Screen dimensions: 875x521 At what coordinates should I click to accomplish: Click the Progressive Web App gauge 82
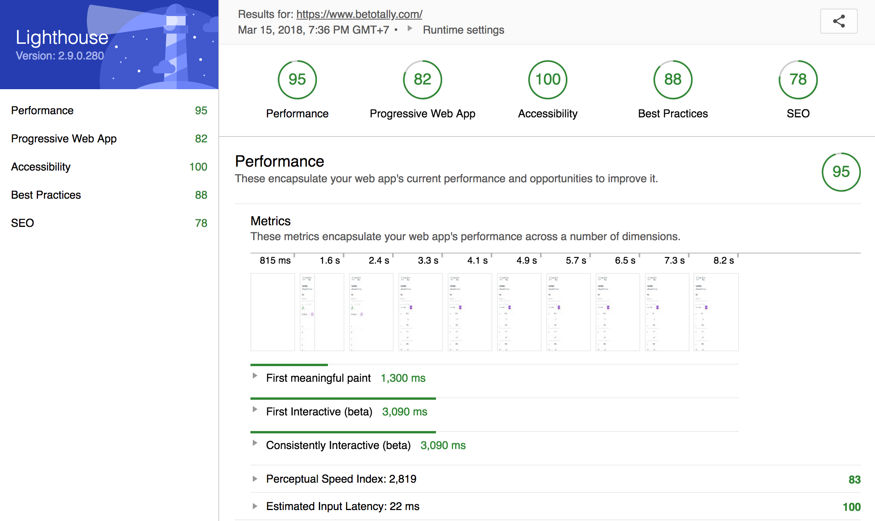[x=422, y=80]
